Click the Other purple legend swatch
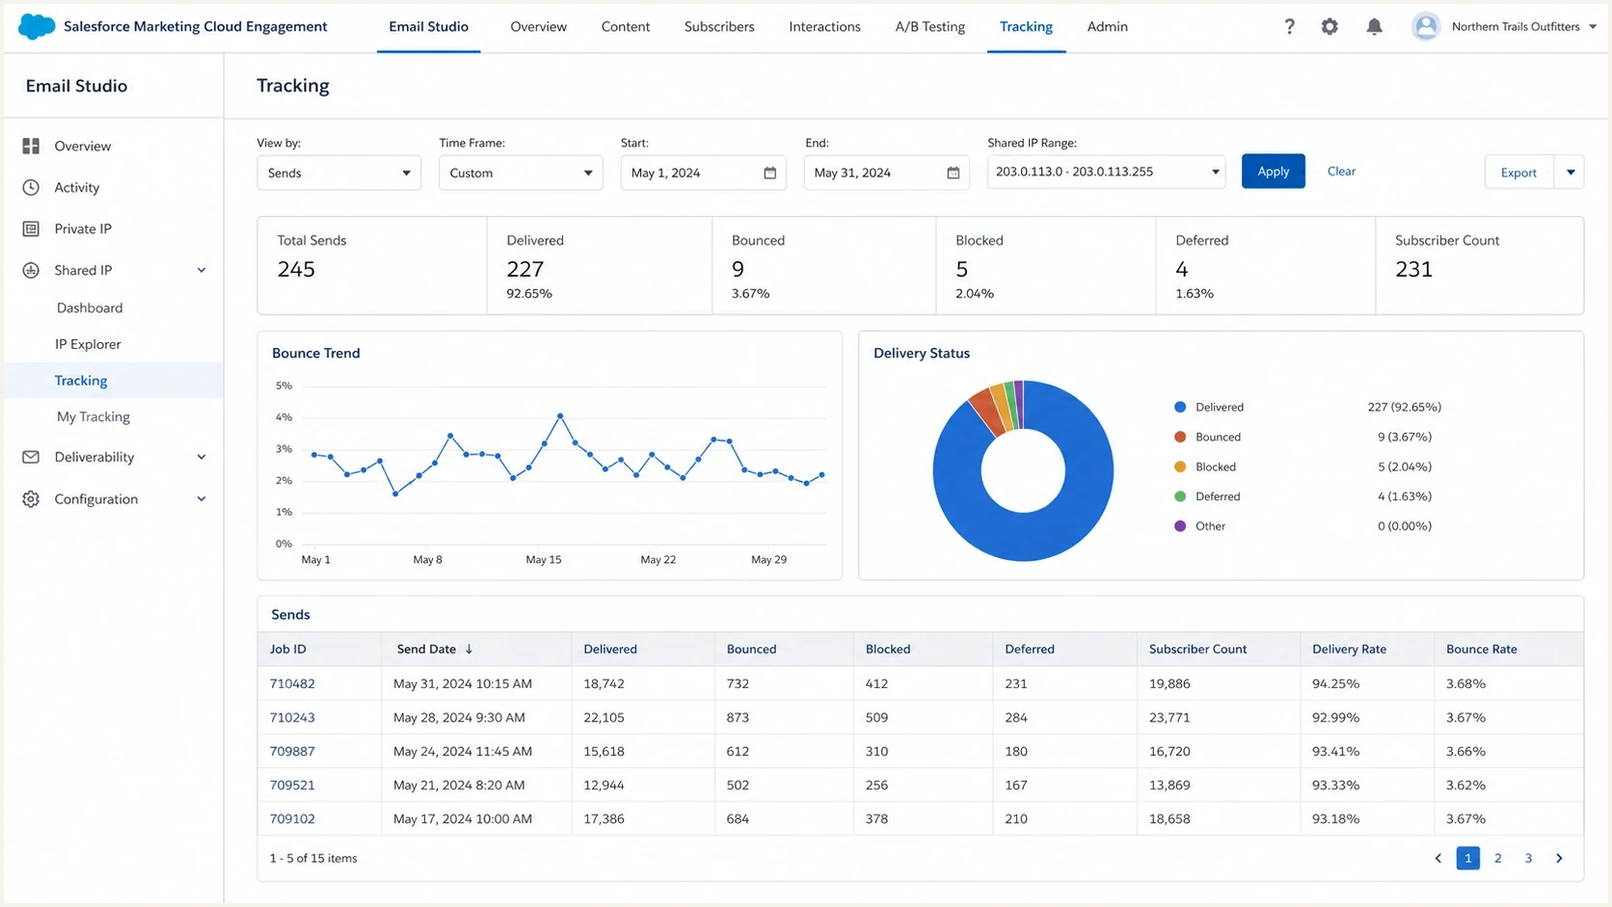This screenshot has height=907, width=1612. [1180, 526]
